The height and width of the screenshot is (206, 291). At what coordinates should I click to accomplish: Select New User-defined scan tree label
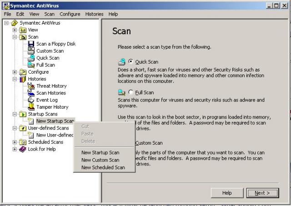pyautogui.click(x=55, y=135)
